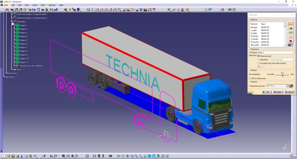Click the calculator icon beside Projected area size
This screenshot has height=159, width=297.
[291, 86]
